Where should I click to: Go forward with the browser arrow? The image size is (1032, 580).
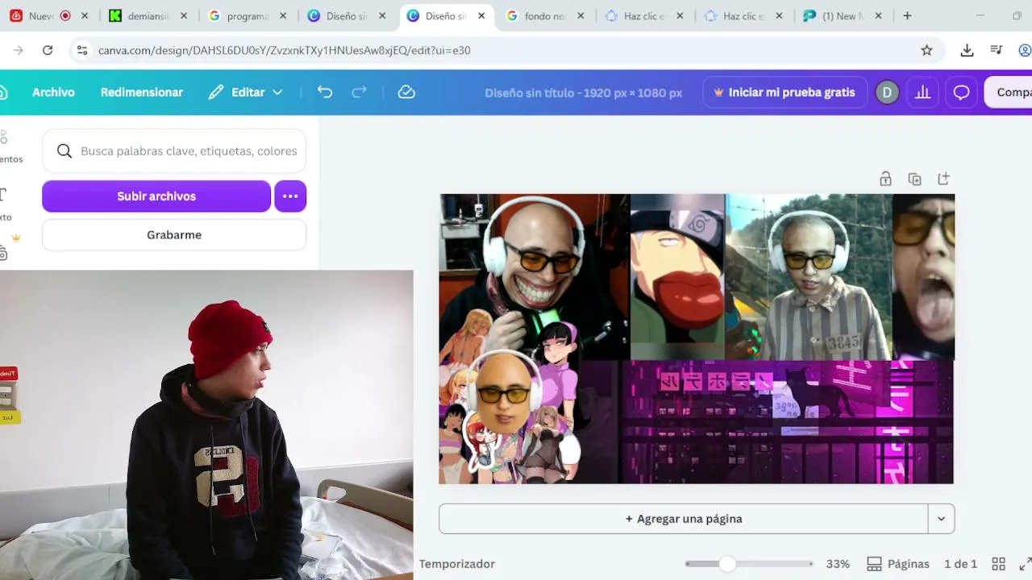pos(19,50)
